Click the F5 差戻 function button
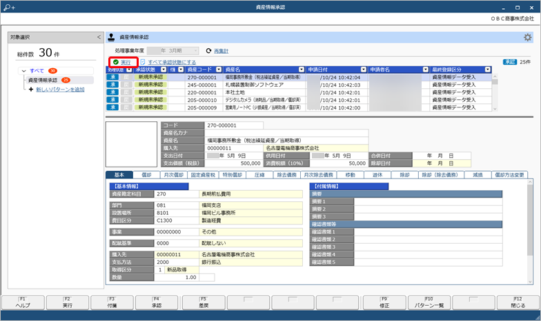This screenshot has width=541, height=321. (x=204, y=302)
